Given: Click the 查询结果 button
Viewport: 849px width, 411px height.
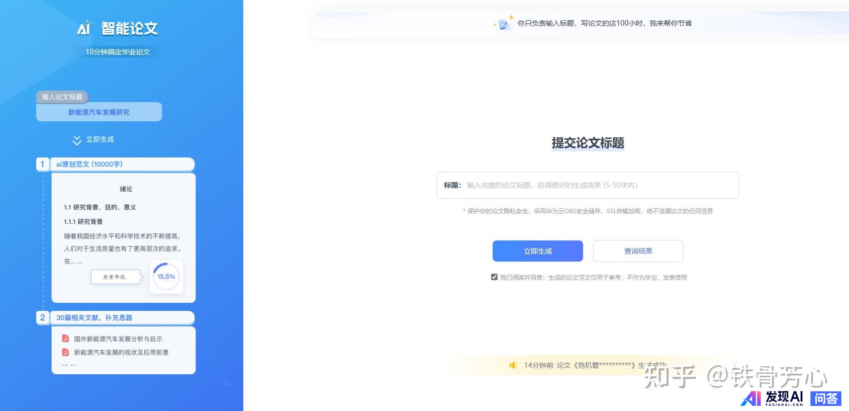Looking at the screenshot, I should pos(638,251).
